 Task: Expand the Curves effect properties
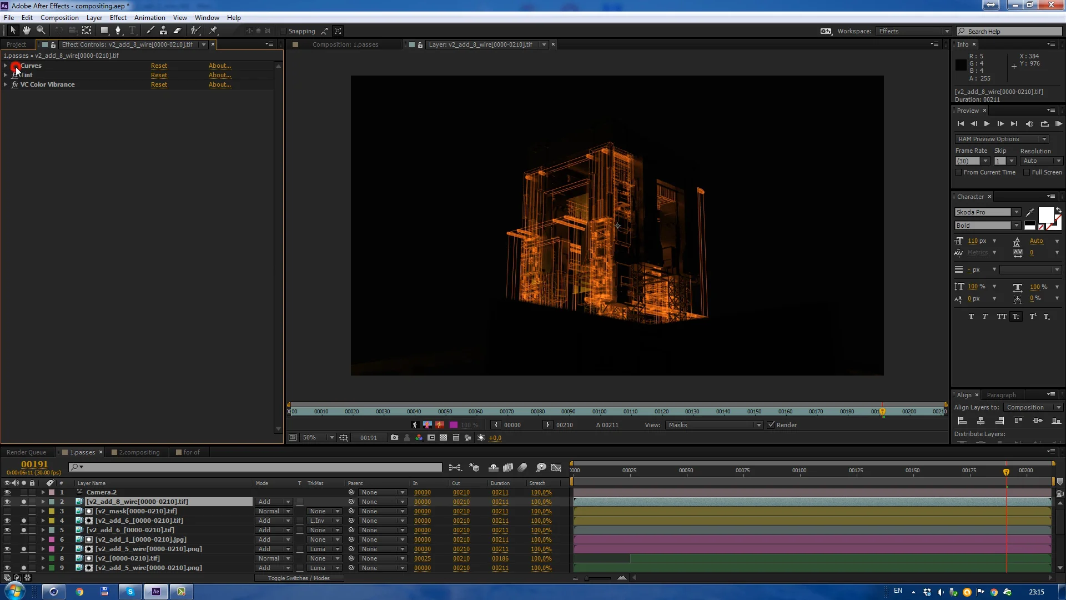[x=6, y=66]
